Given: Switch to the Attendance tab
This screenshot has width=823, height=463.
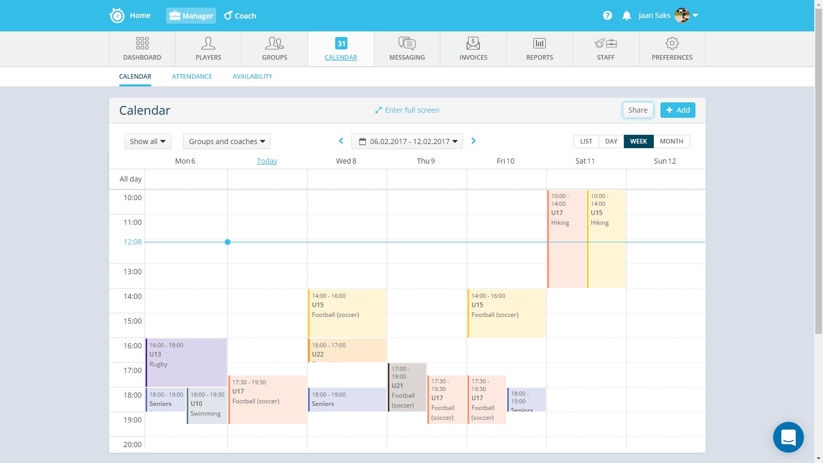Looking at the screenshot, I should 192,77.
